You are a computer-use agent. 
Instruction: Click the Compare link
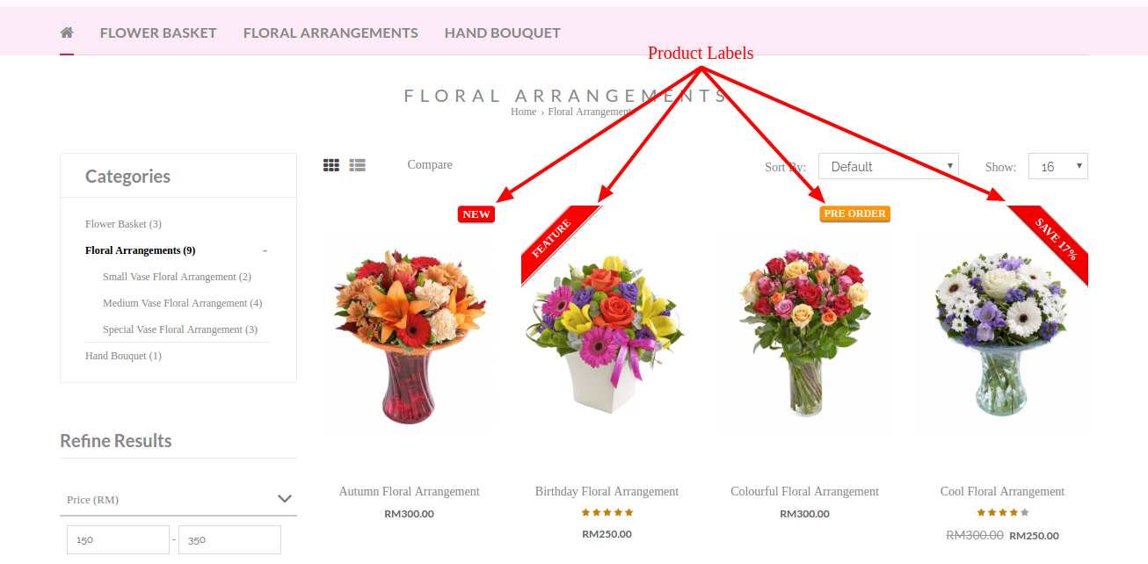click(x=430, y=164)
